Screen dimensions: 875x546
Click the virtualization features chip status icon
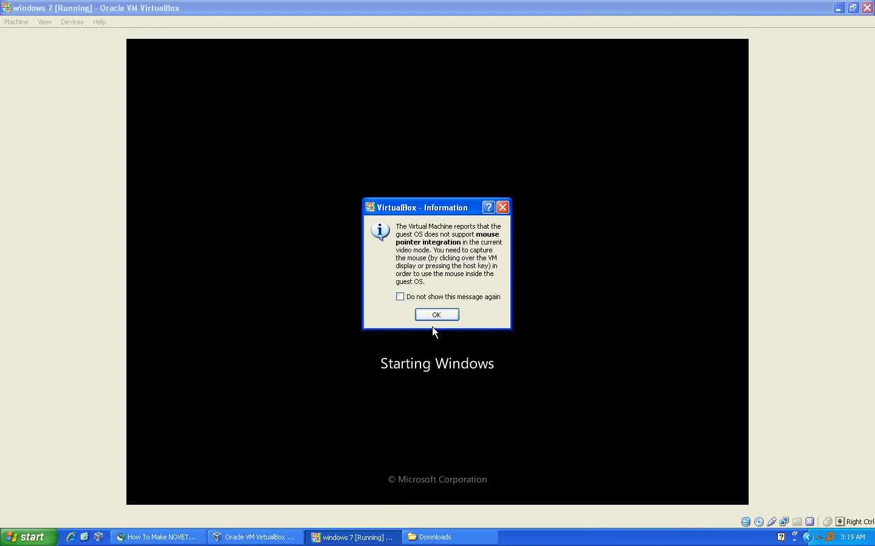[x=810, y=522]
